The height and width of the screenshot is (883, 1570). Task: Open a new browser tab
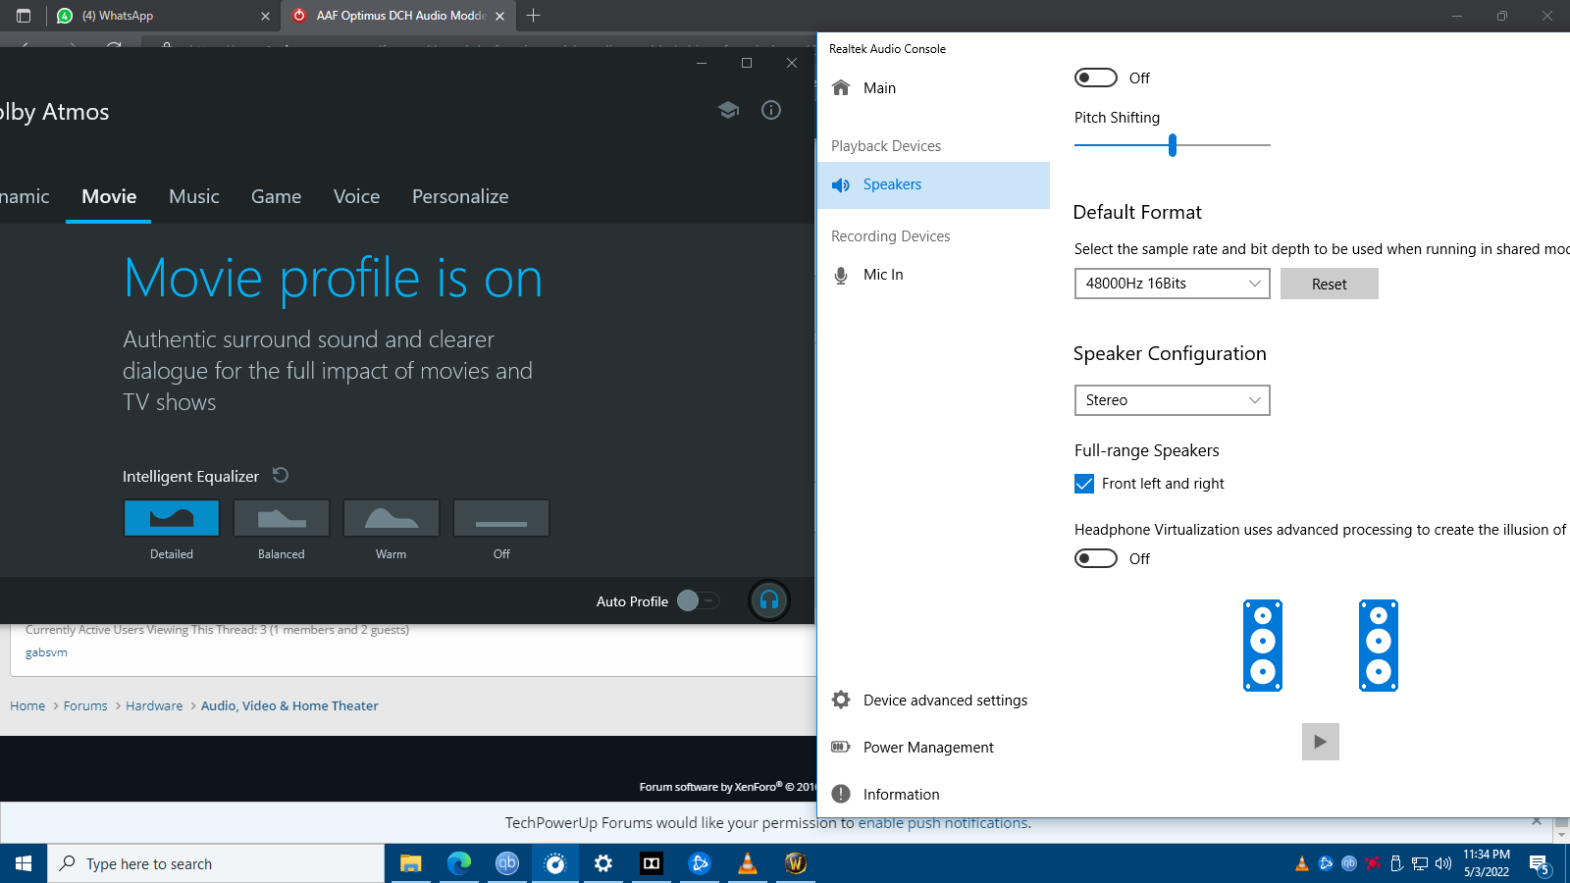(x=533, y=16)
